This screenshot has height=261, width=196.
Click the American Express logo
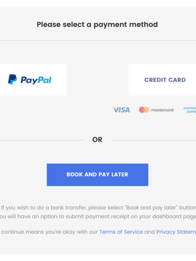tap(190, 110)
